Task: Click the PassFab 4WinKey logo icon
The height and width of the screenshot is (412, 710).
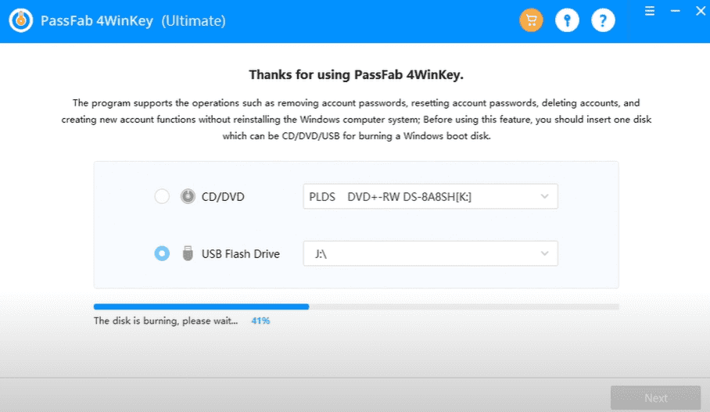Action: click(20, 21)
